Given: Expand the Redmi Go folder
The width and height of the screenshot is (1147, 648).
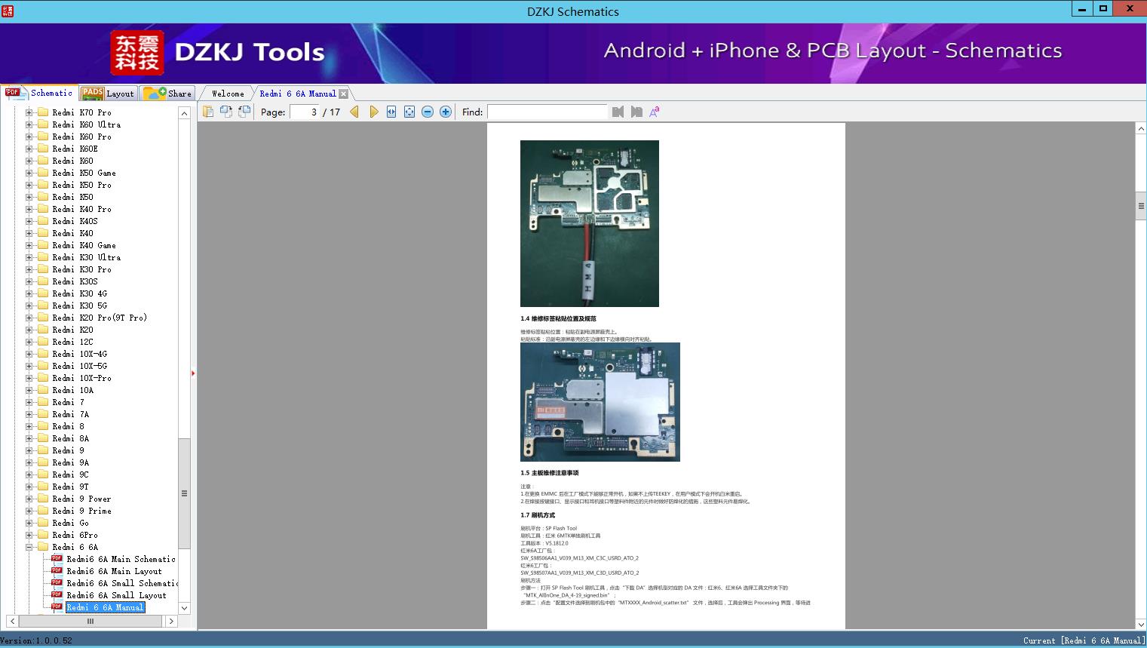Looking at the screenshot, I should pyautogui.click(x=29, y=523).
